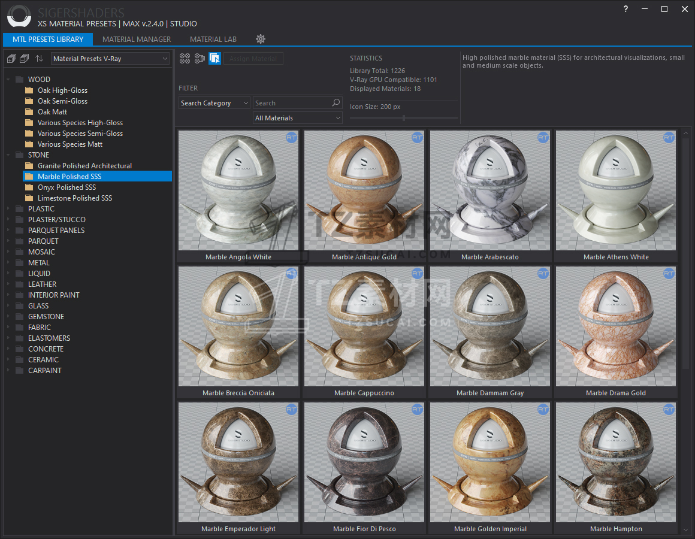Expand the PLASTIC tree node arrow

tap(8, 208)
